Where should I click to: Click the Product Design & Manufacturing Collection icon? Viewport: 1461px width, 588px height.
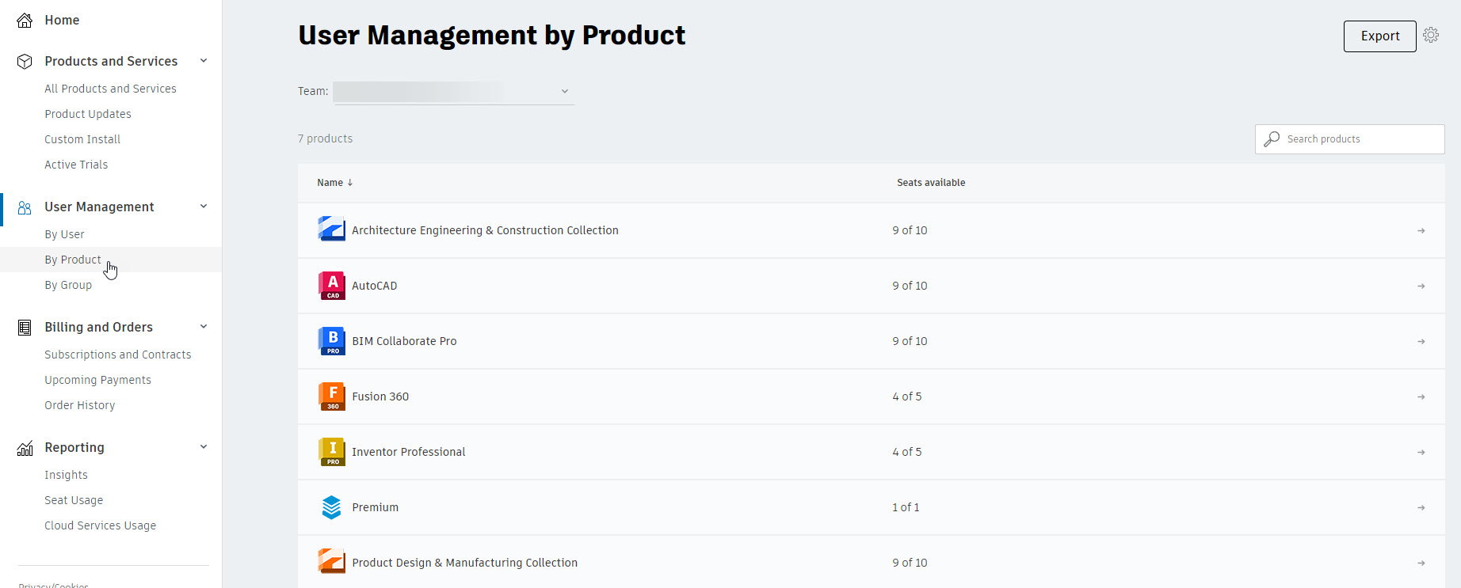(x=331, y=563)
